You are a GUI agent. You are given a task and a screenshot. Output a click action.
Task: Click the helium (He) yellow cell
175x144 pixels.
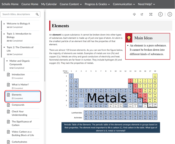coord(155,76)
